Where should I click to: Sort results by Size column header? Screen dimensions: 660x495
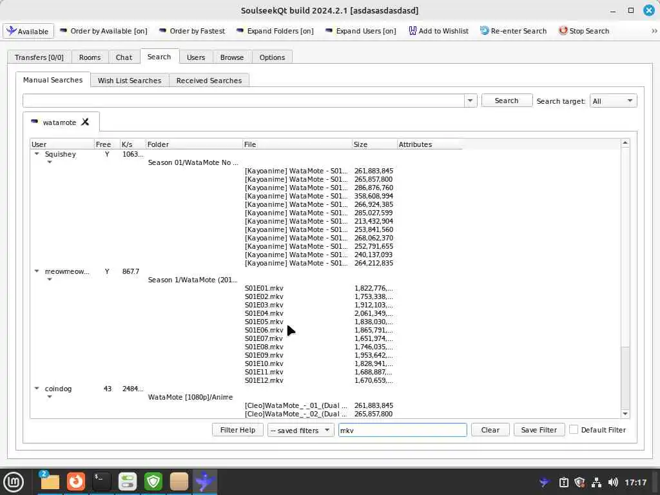tap(374, 144)
